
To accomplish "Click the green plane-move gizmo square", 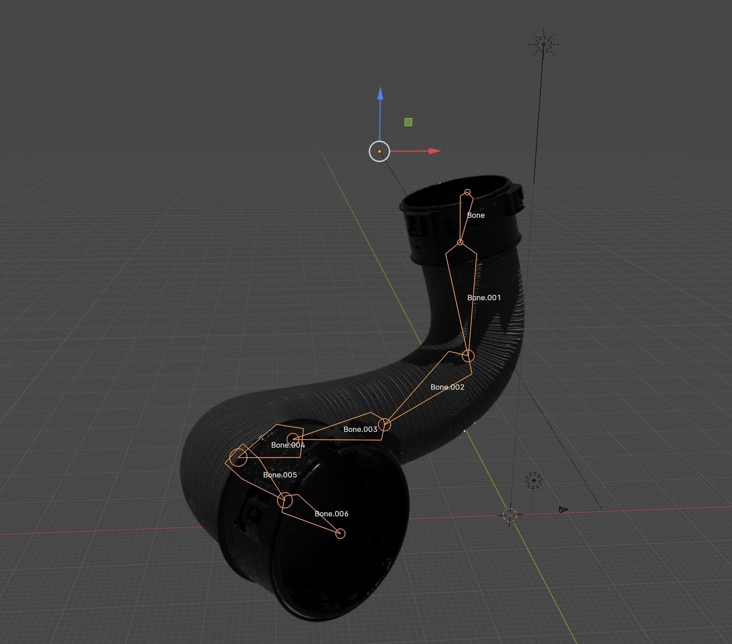I will coord(408,122).
